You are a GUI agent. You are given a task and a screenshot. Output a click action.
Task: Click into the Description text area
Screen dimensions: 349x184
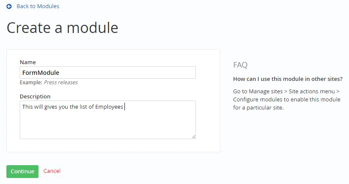pyautogui.click(x=108, y=120)
